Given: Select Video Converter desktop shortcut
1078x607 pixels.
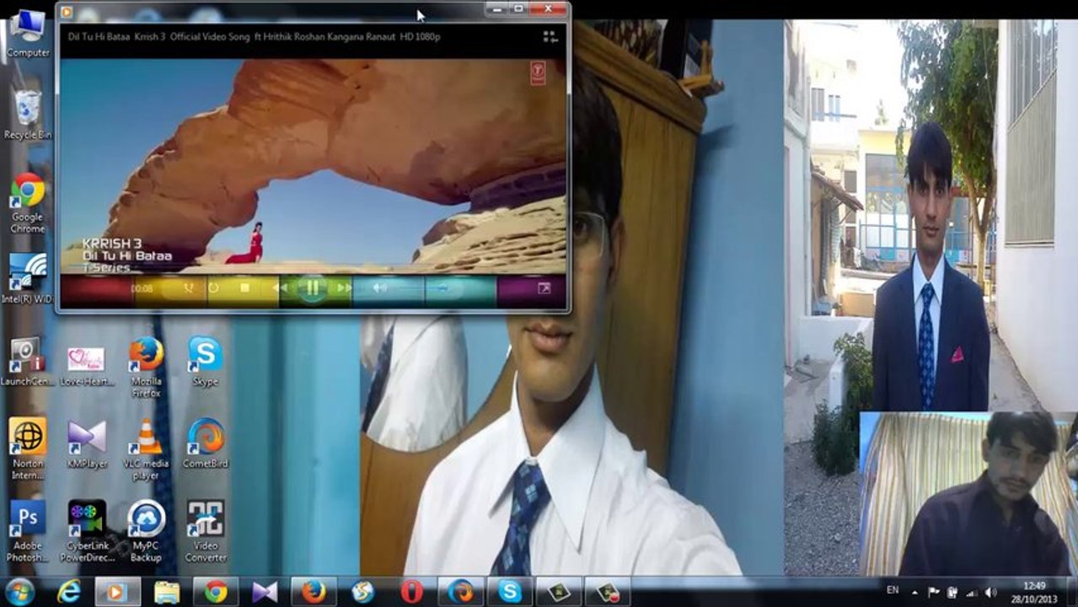Looking at the screenshot, I should (x=206, y=531).
